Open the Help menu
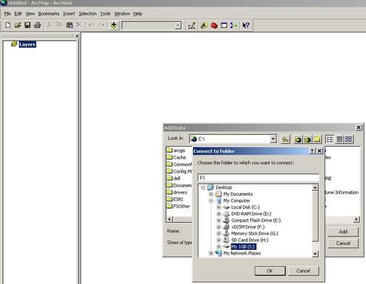The image size is (366, 284). coord(138,14)
